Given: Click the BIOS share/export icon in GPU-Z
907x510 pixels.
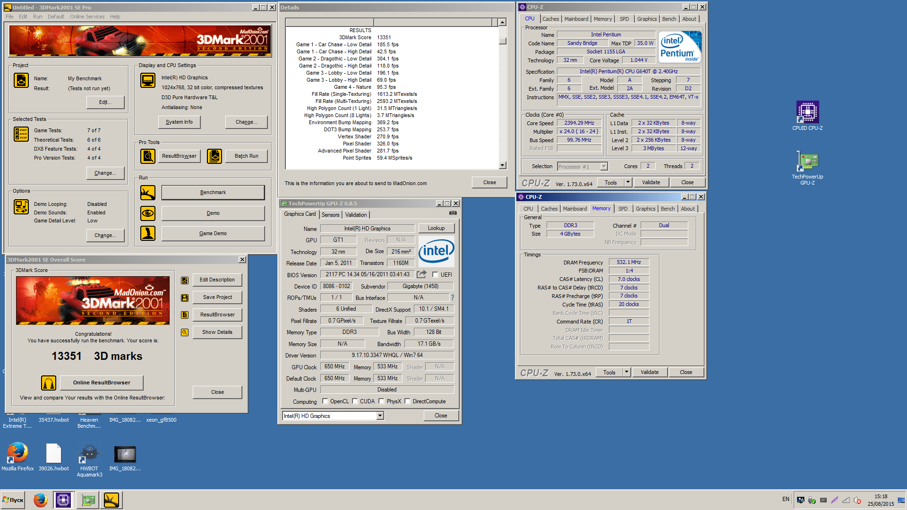Looking at the screenshot, I should click(x=421, y=274).
